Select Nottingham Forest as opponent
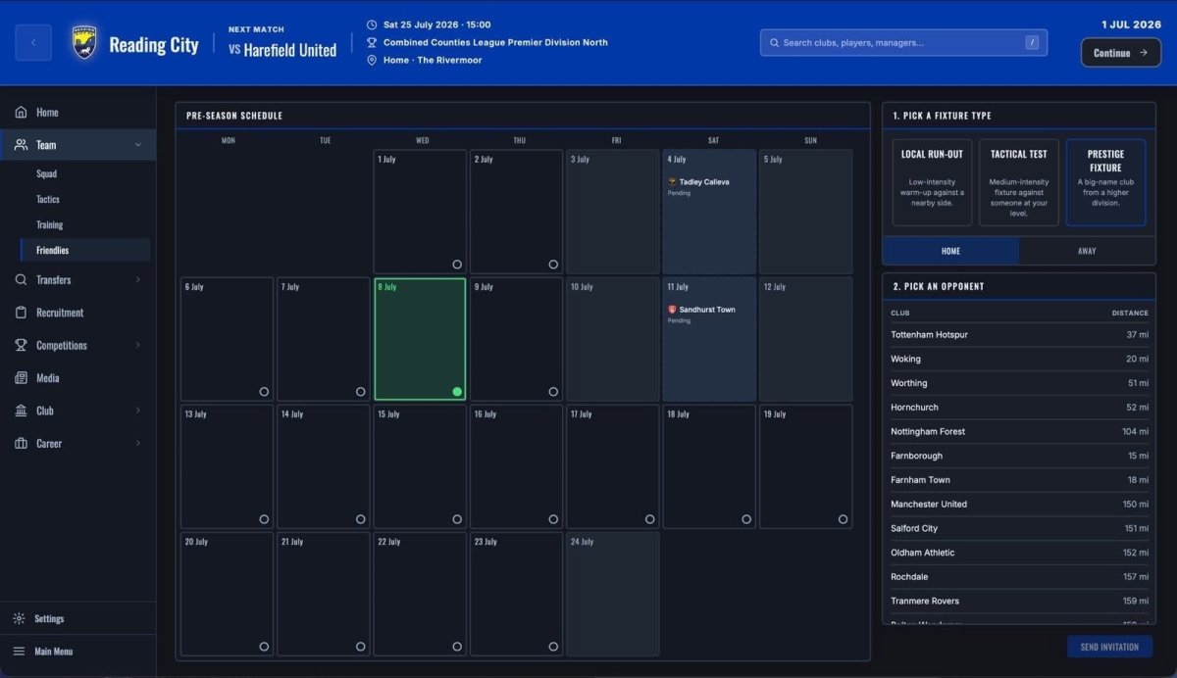1177x678 pixels. tap(1019, 432)
